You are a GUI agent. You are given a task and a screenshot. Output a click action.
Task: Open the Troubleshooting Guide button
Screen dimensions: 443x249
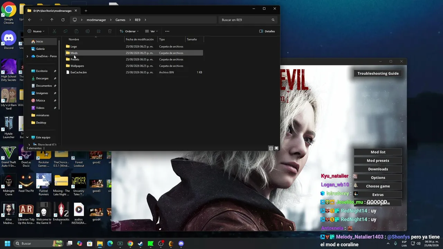click(x=378, y=73)
